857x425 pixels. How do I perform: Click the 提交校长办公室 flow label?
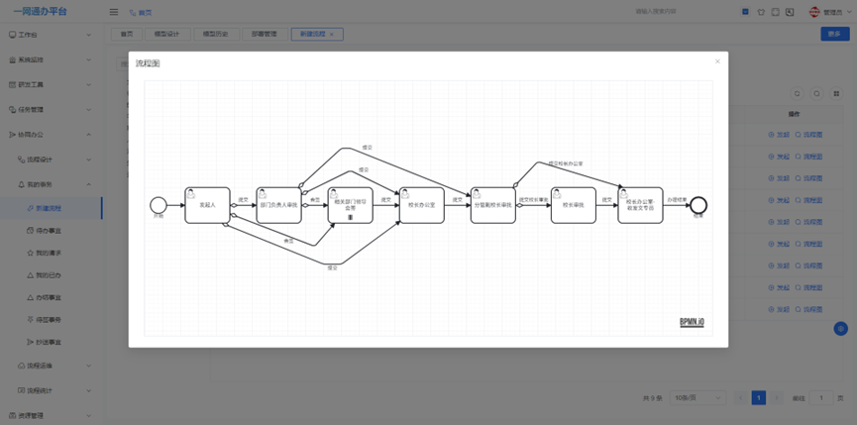tap(566, 163)
